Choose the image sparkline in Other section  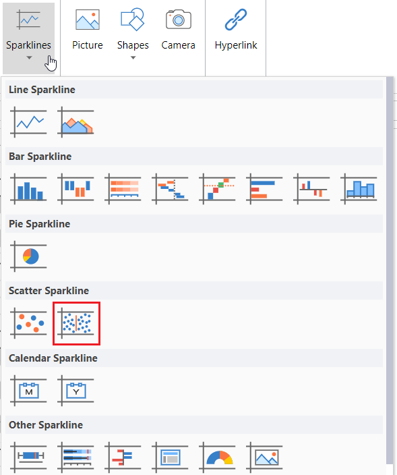[x=264, y=457]
